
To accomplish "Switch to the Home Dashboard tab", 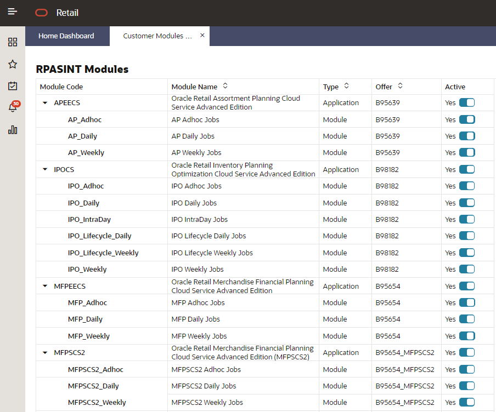I will [x=66, y=36].
